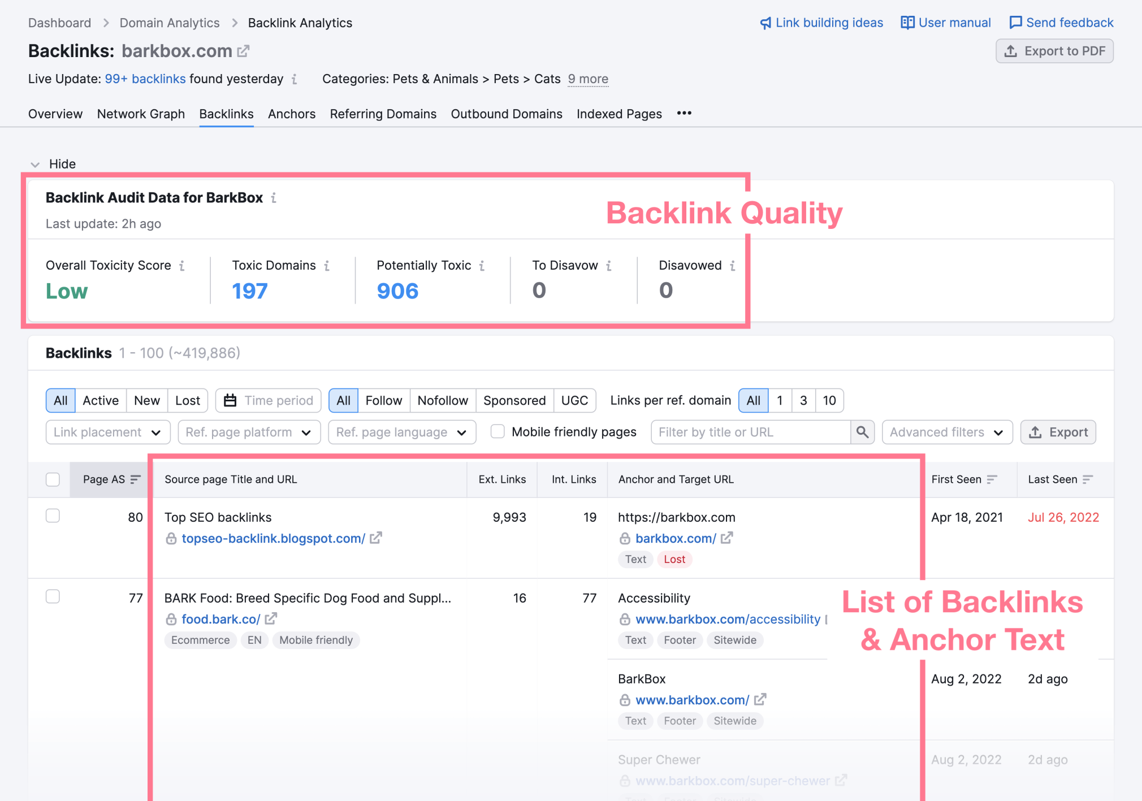Screen dimensions: 1142x801
Task: Sort by Page AS column icon
Action: coord(135,479)
